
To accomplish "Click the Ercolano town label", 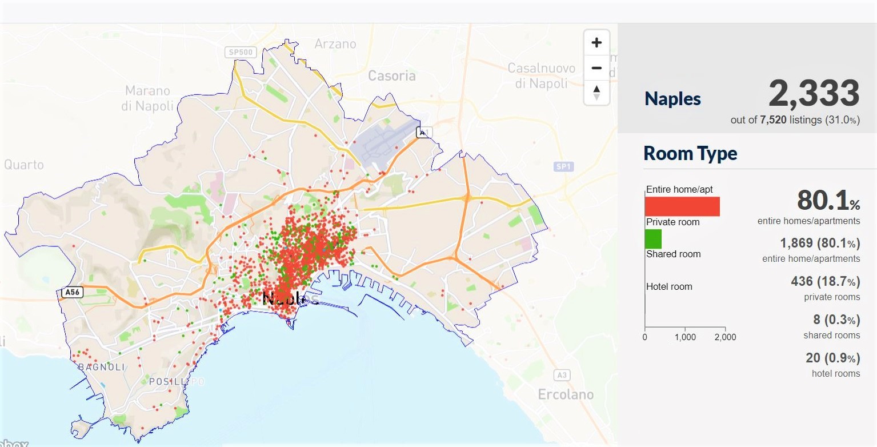I will tap(566, 394).
